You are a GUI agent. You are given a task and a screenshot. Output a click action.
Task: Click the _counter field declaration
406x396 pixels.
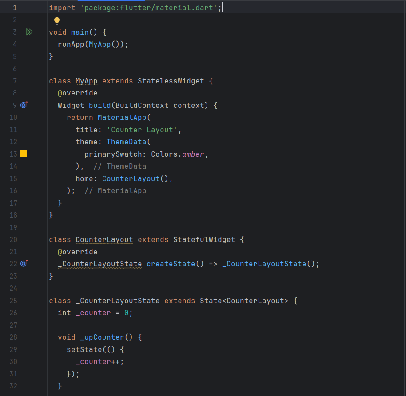(93, 313)
